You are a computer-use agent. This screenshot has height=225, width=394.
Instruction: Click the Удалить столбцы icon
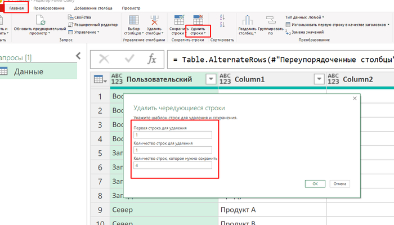(154, 20)
